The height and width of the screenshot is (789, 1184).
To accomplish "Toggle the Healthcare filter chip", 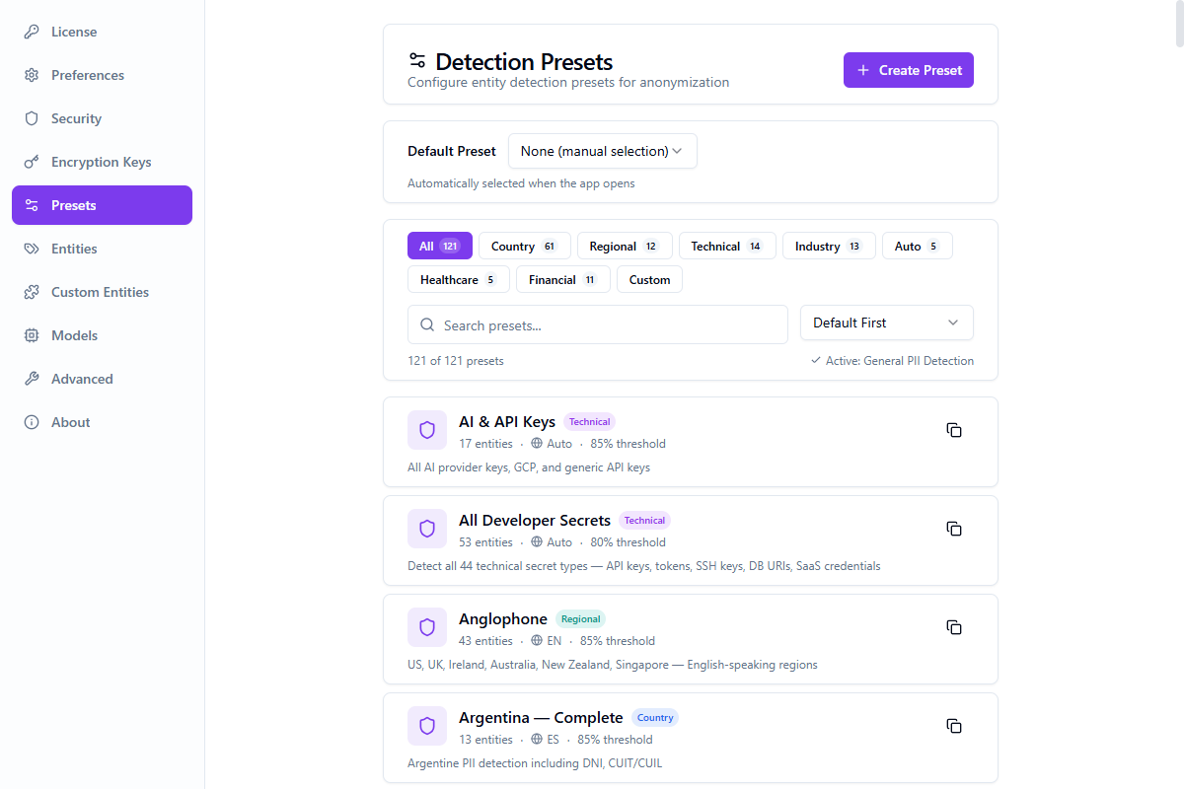I will tap(458, 279).
